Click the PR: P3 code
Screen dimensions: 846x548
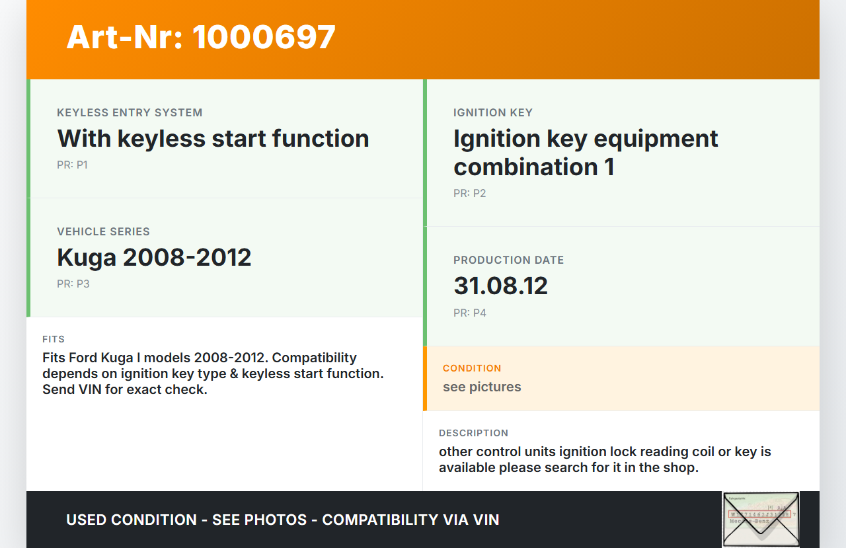click(73, 284)
